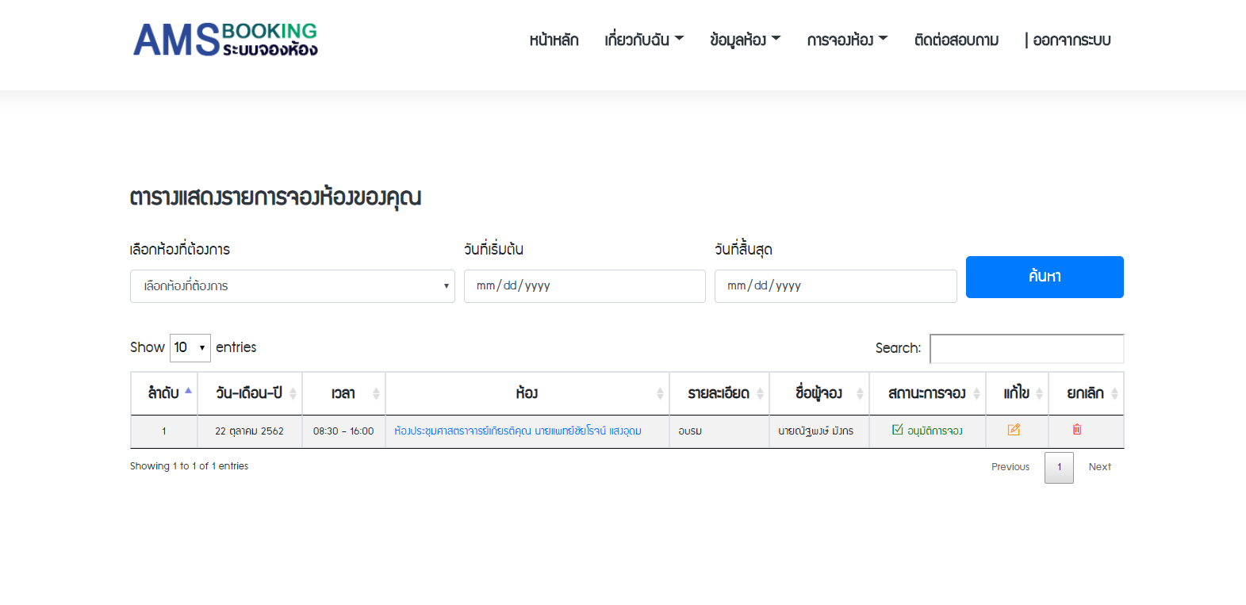Open the เลือกห้องที่ต้องการ room dropdown
The height and width of the screenshot is (605, 1246).
(293, 286)
